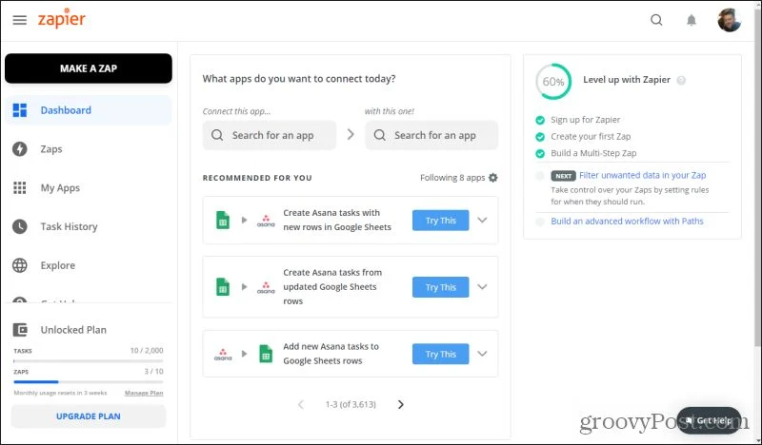Toggle the 'Build a Multi-Step Zap' checkmark

[x=540, y=153]
